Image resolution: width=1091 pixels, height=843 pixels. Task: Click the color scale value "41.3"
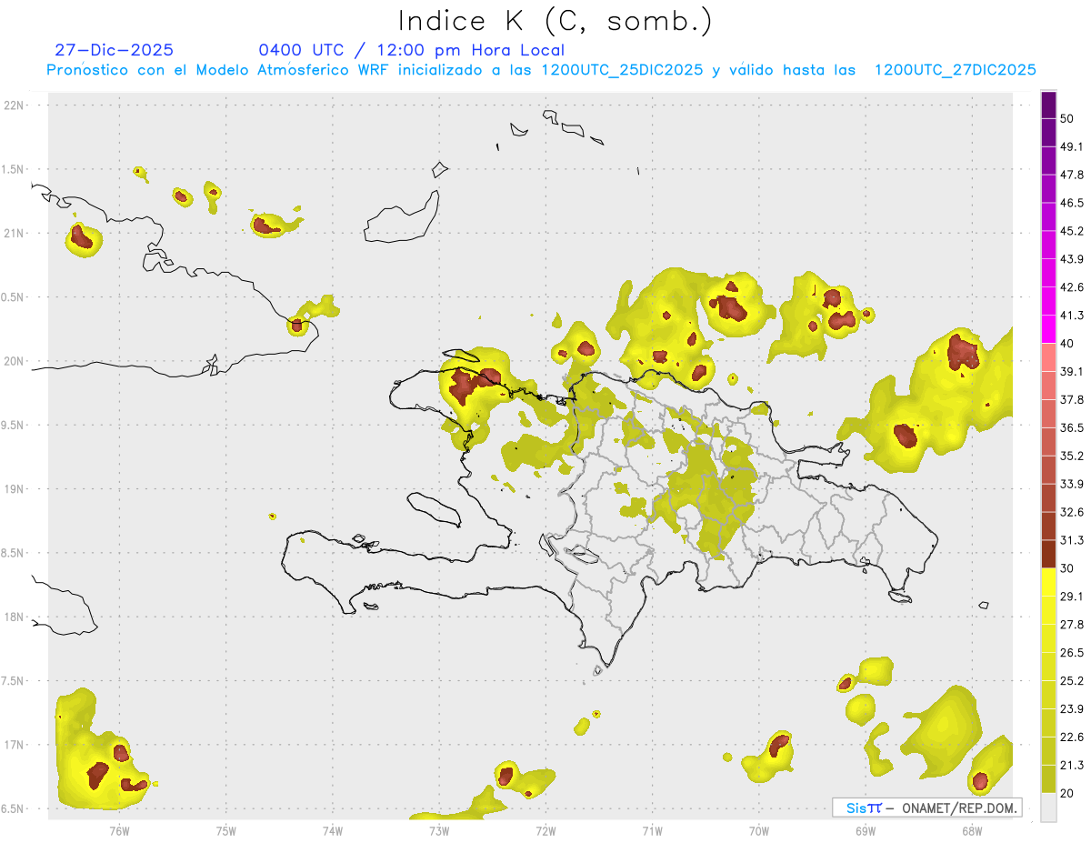(1071, 316)
